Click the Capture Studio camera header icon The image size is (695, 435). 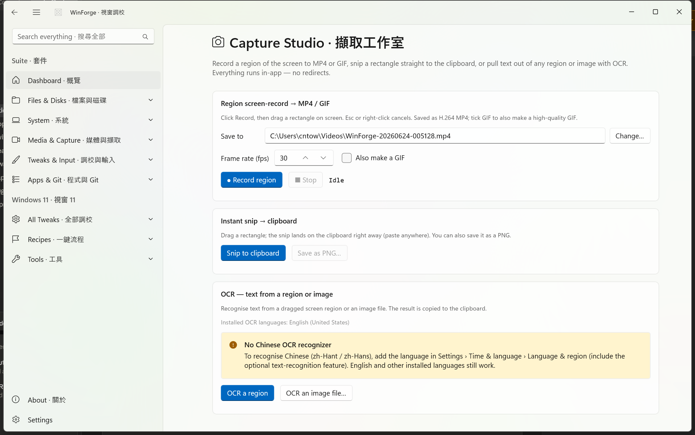coord(218,42)
